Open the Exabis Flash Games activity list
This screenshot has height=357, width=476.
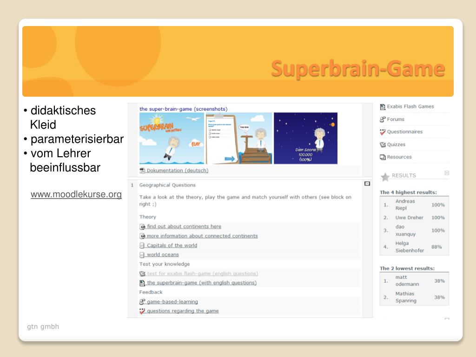pos(410,106)
